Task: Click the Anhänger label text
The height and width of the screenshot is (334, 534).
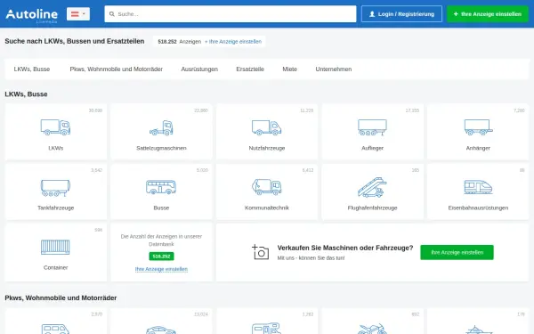Action: (x=478, y=148)
